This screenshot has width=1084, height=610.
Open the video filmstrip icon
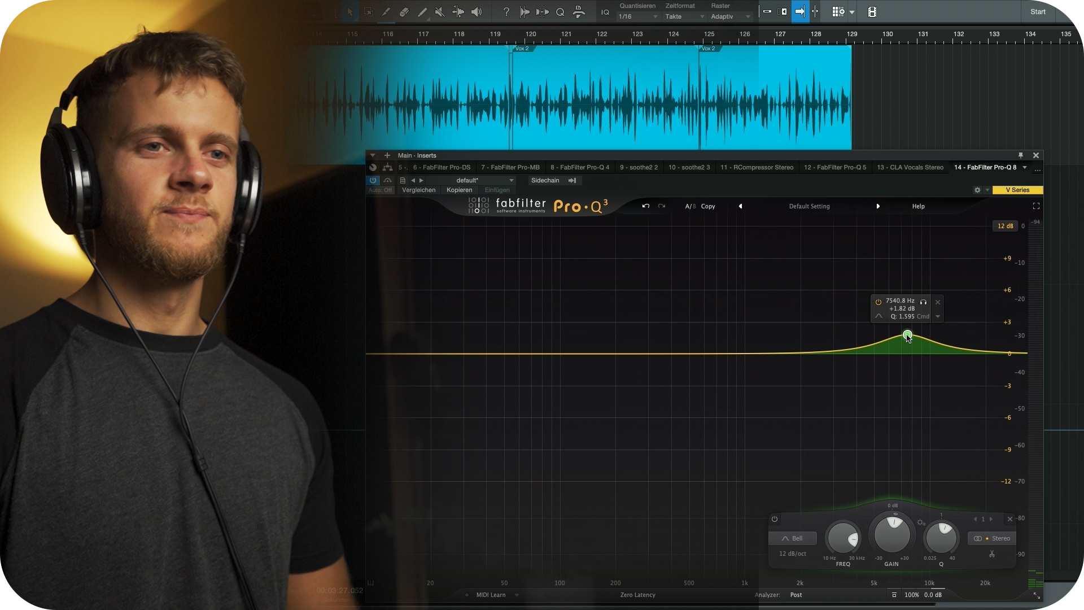click(872, 12)
